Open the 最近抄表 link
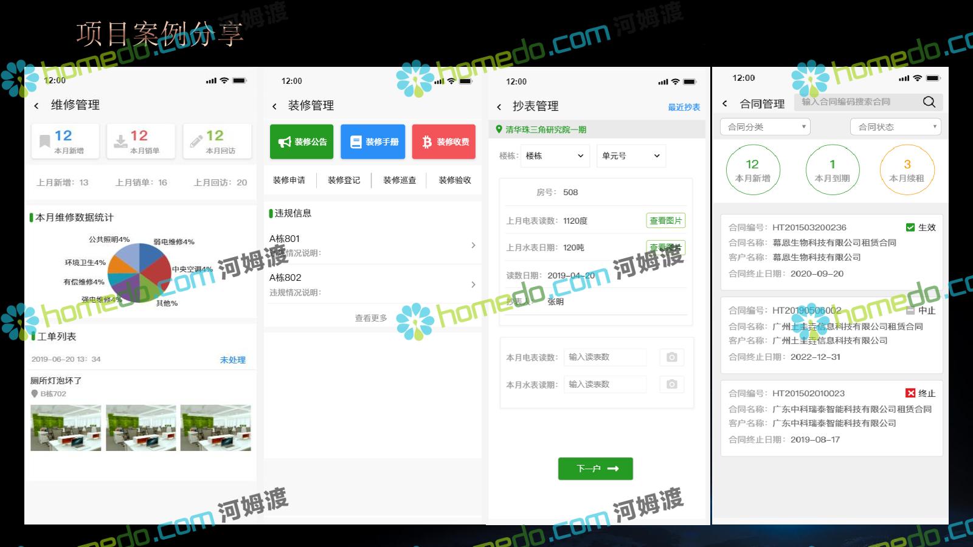 click(x=684, y=108)
